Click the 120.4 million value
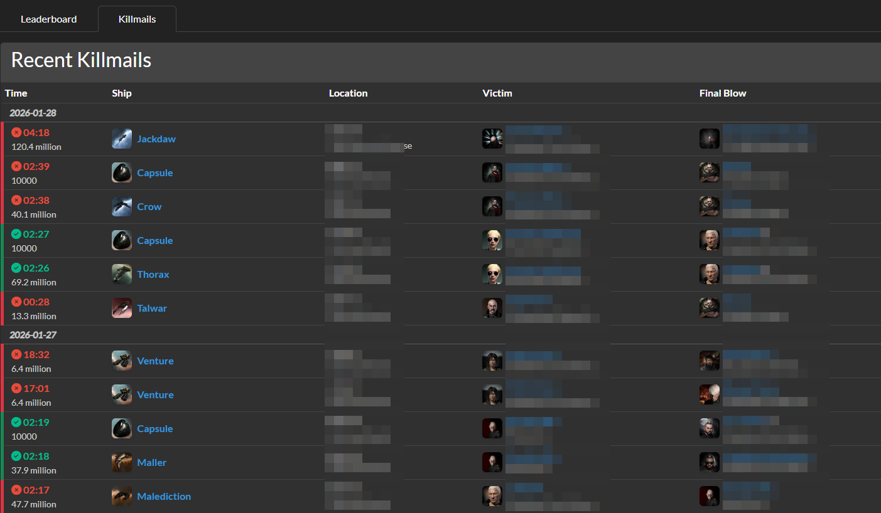The height and width of the screenshot is (513, 881). (36, 147)
